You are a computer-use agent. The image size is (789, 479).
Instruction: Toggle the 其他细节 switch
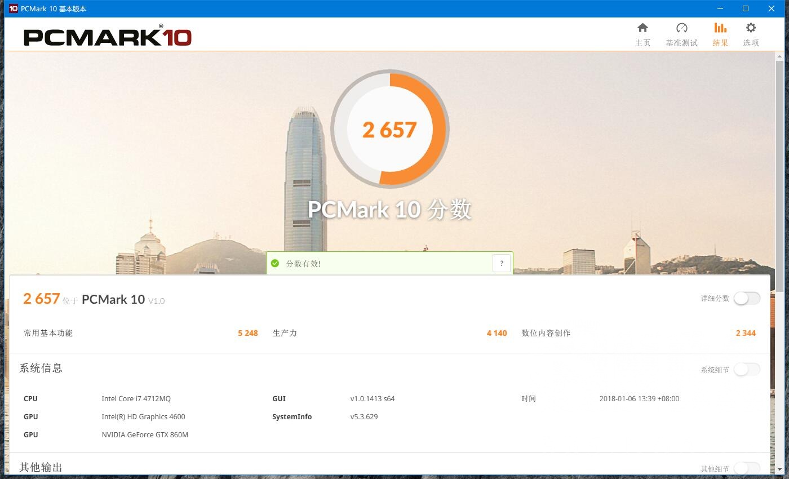point(747,468)
